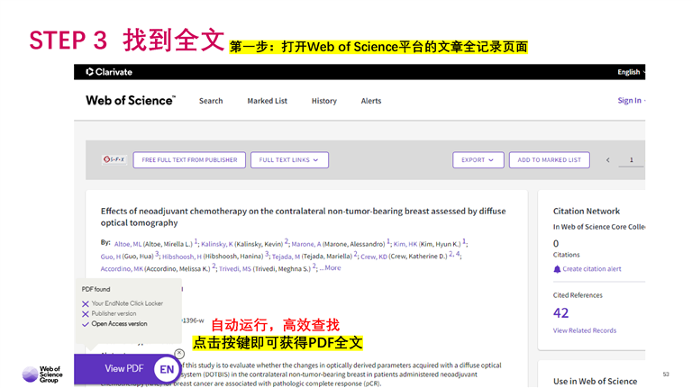Image resolution: width=692 pixels, height=388 pixels.
Task: Click the View PDF button
Action: point(124,368)
